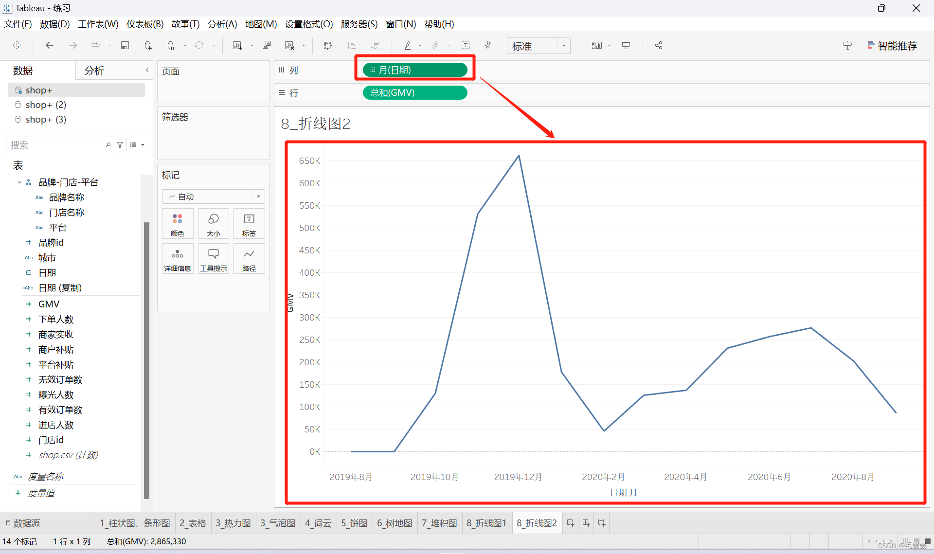Expand the 月(日期) pill plus sign
The width and height of the screenshot is (934, 554).
(373, 70)
